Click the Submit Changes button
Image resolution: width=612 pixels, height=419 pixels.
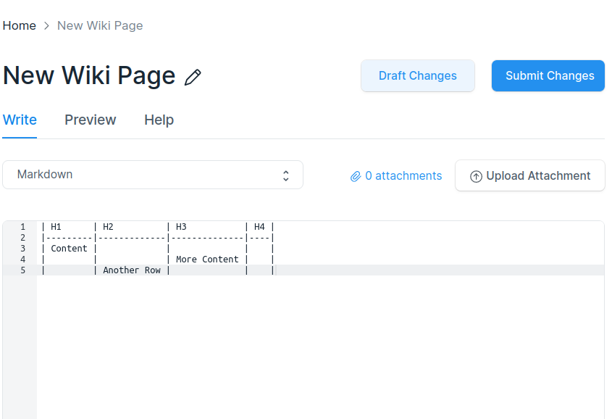pyautogui.click(x=548, y=76)
